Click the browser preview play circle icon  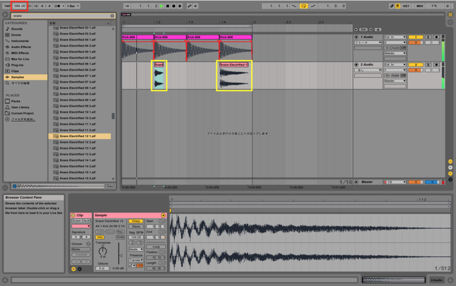(x=5, y=15)
